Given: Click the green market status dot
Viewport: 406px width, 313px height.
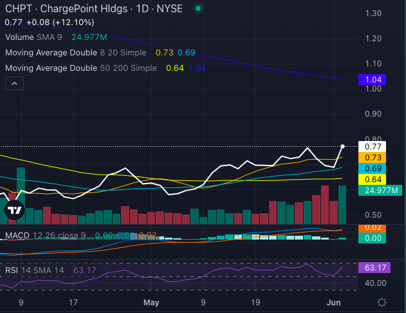Looking at the screenshot, I should point(198,8).
